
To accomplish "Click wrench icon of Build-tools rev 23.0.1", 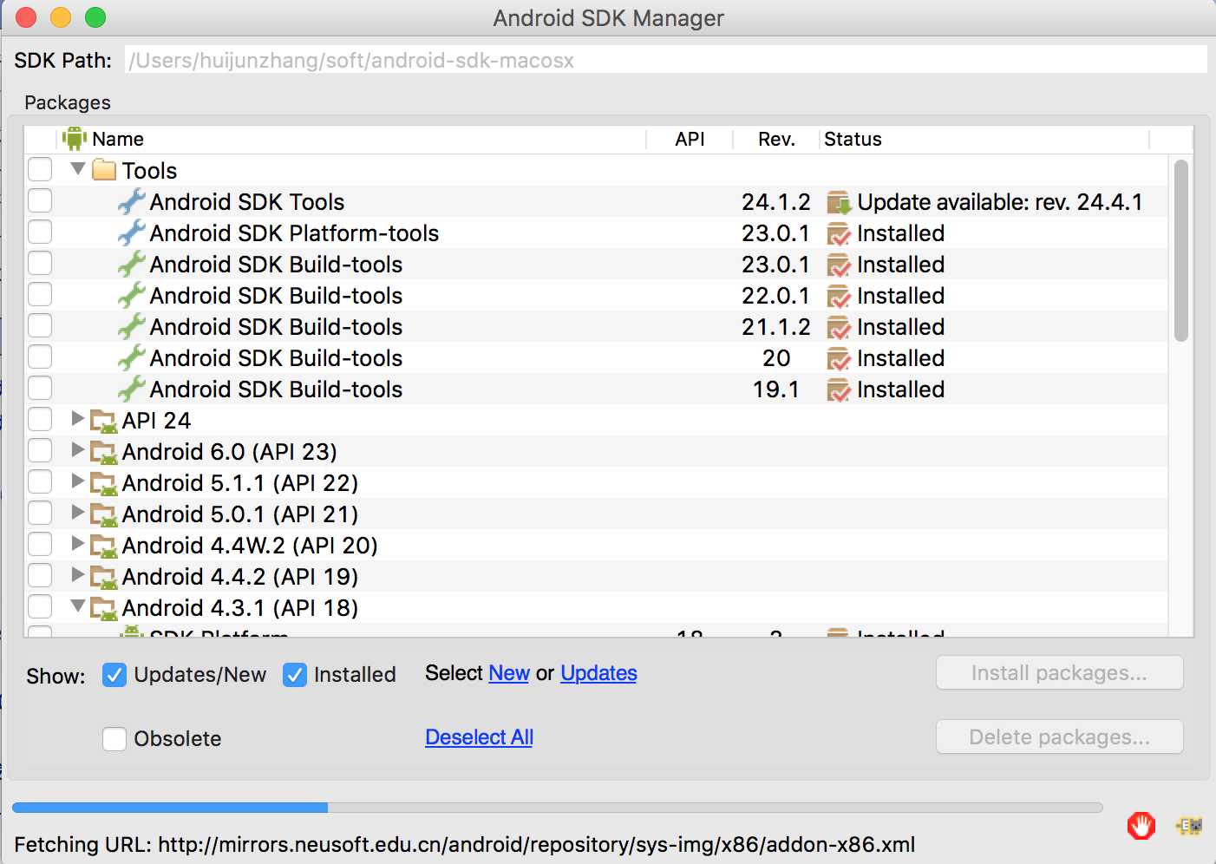I will 132,265.
